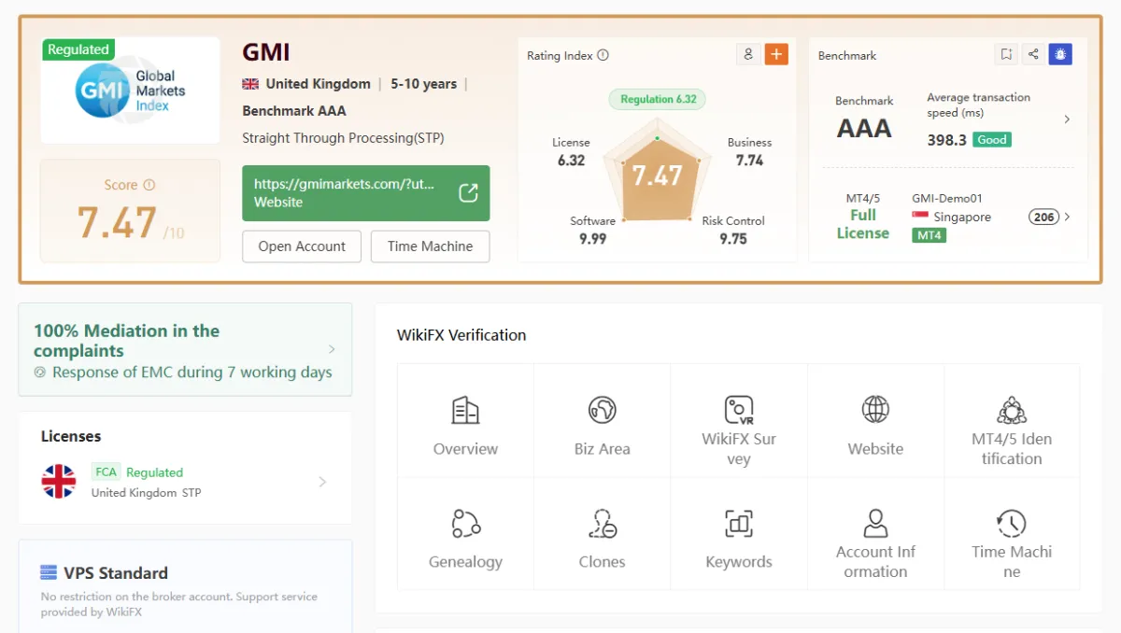Open the gmimarkets.com Website button
The image size is (1121, 633).
(x=365, y=193)
